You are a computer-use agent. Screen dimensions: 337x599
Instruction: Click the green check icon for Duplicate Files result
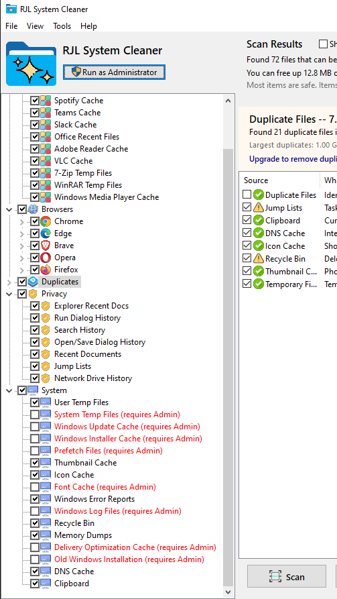(x=259, y=195)
